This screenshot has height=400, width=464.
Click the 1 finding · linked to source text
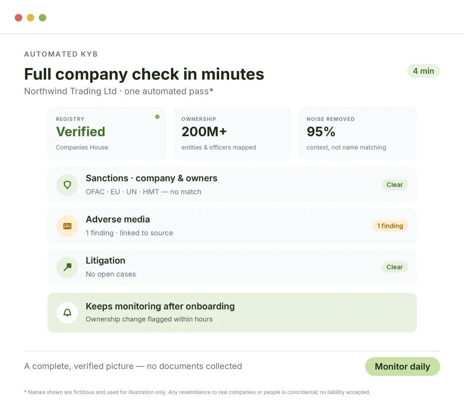(129, 233)
